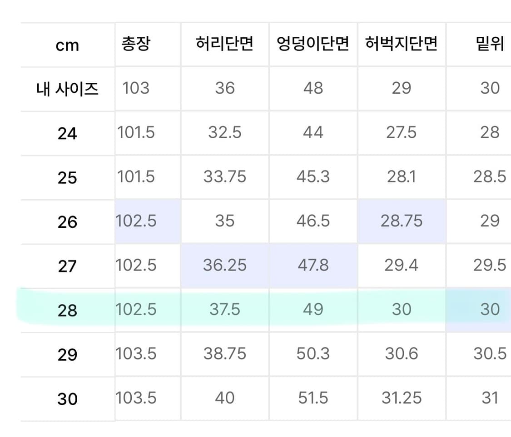Select the 47.8 hip cell
This screenshot has width=511, height=437.
point(313,266)
